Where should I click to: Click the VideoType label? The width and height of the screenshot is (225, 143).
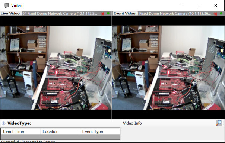(19, 123)
